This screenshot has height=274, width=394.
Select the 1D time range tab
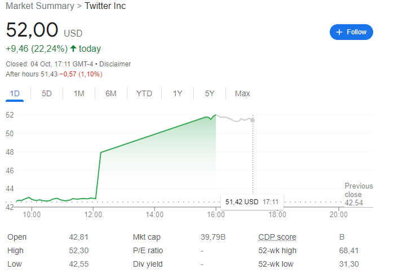[x=15, y=93]
